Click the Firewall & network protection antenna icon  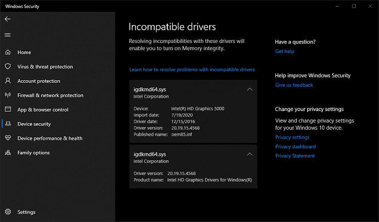(8, 95)
